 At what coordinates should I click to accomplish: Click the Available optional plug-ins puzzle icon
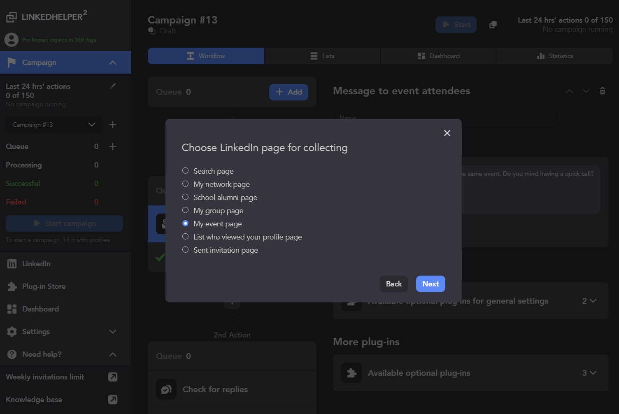[x=351, y=373]
